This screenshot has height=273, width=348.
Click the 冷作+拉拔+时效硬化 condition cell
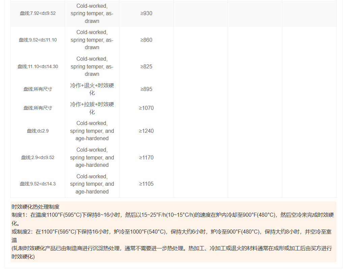click(x=92, y=108)
